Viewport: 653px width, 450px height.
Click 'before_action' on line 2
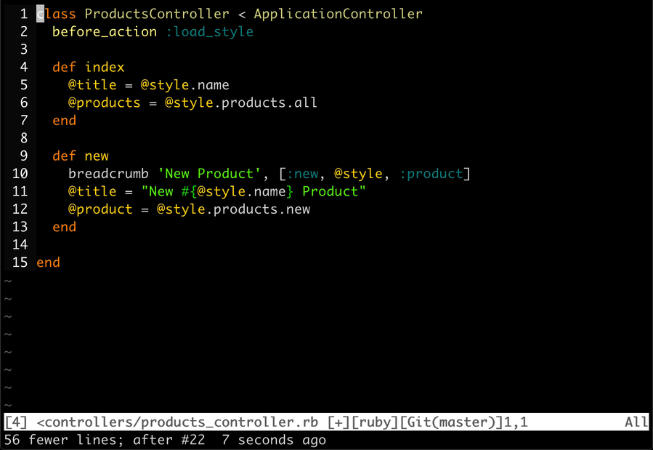pos(105,32)
